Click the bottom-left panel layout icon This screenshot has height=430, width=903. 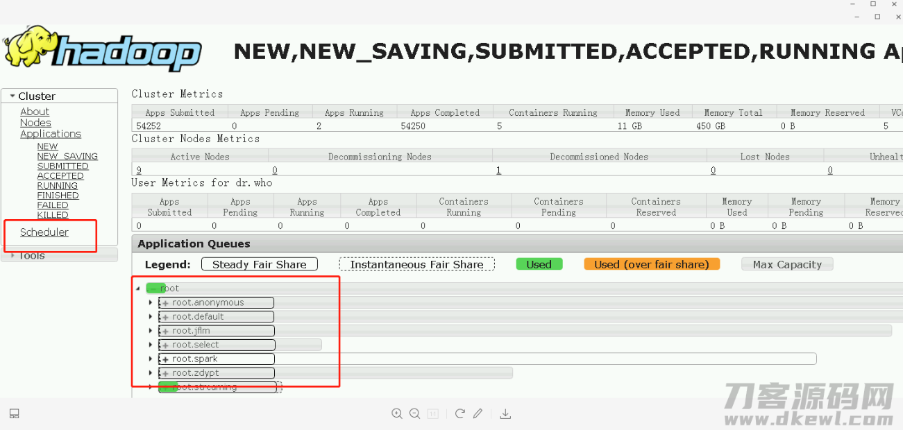pyautogui.click(x=14, y=414)
